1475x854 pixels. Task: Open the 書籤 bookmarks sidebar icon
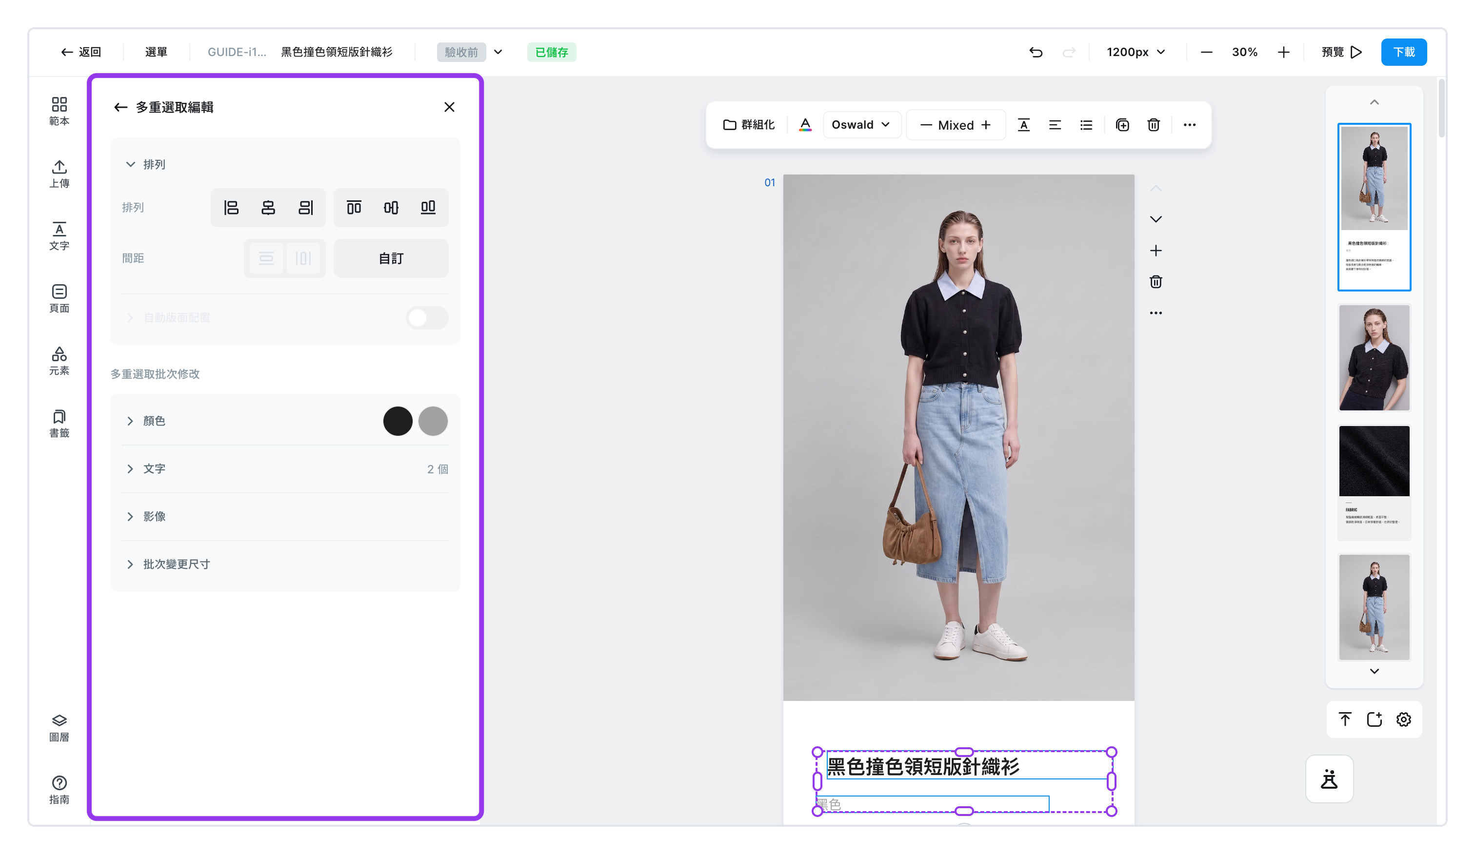[59, 424]
